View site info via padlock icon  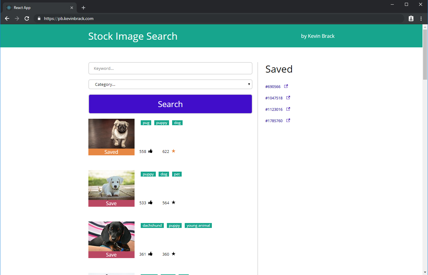pyautogui.click(x=39, y=18)
